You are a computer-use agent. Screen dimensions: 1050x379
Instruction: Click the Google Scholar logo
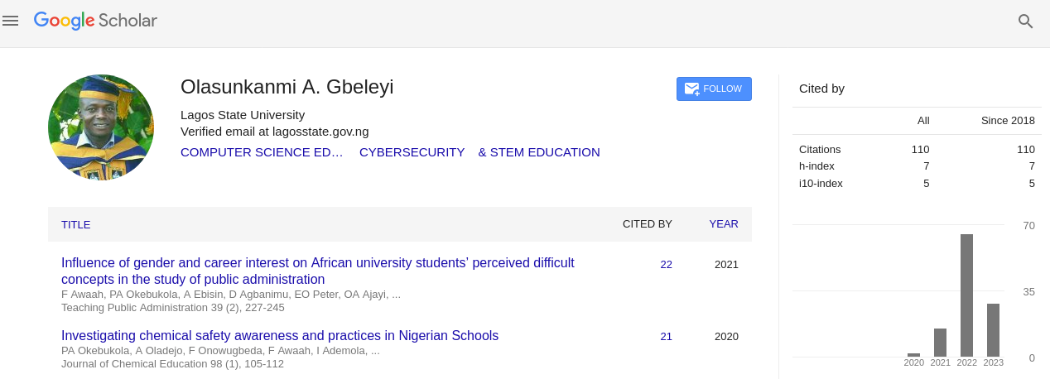click(x=95, y=21)
